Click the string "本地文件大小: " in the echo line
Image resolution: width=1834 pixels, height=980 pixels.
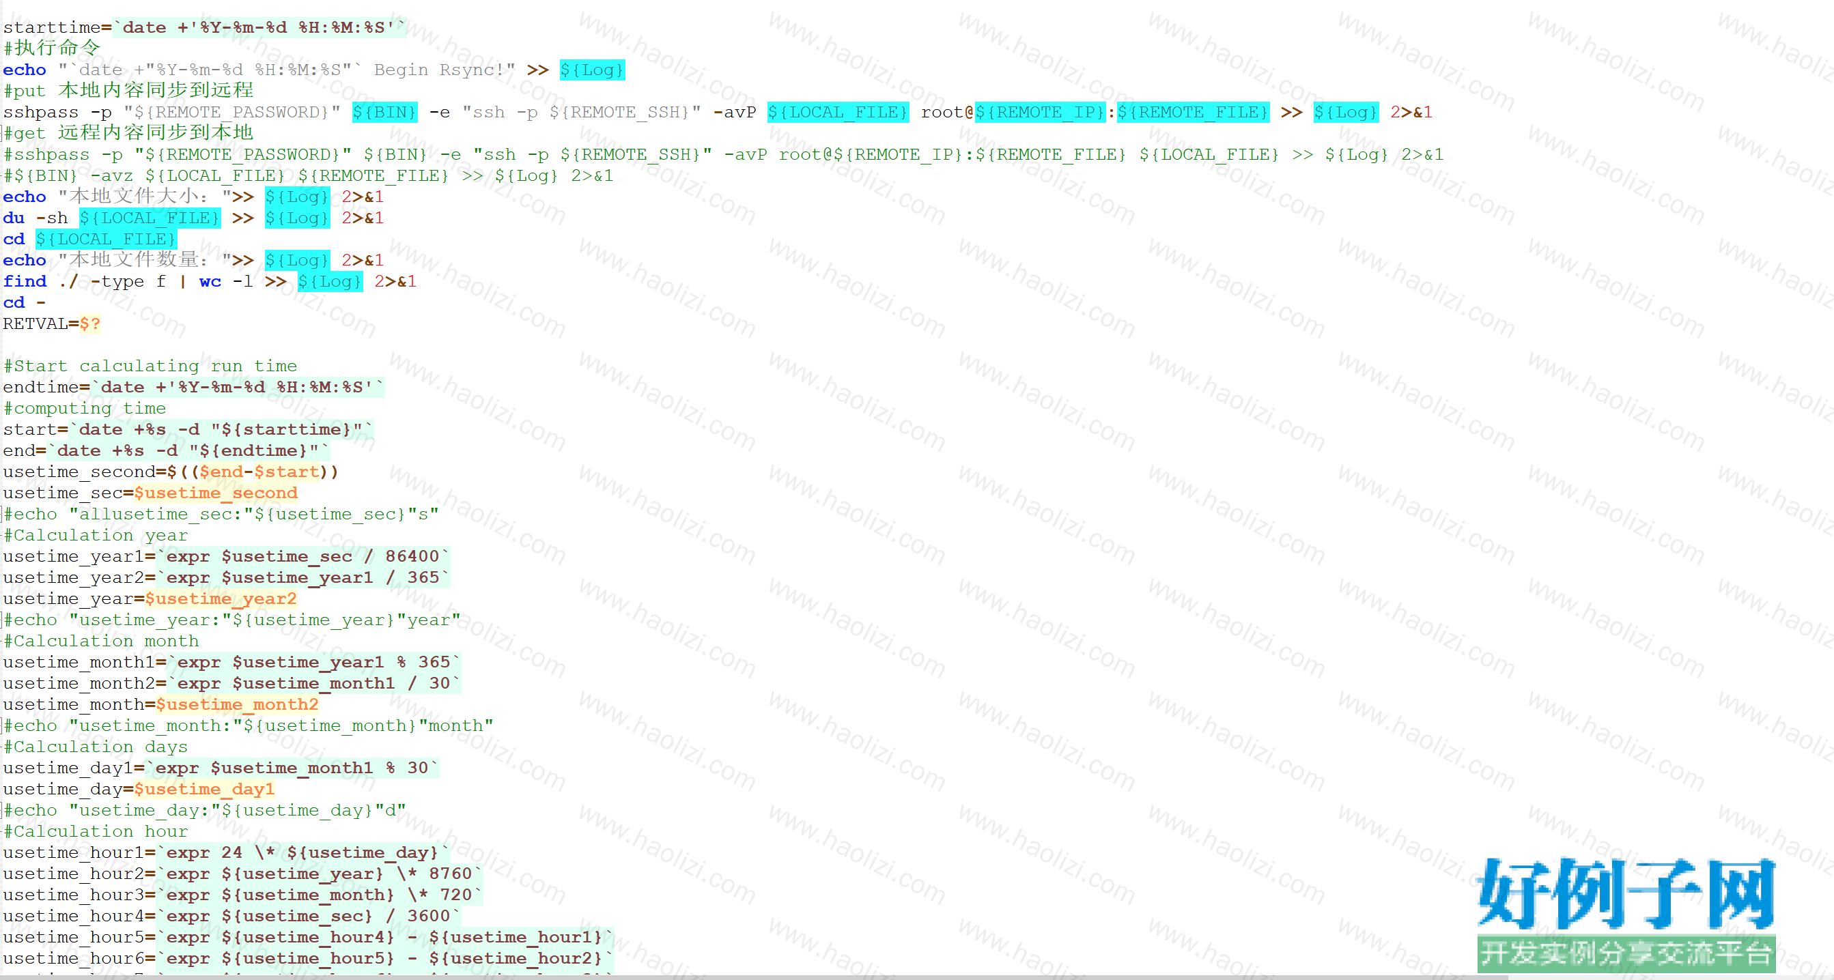coord(145,197)
